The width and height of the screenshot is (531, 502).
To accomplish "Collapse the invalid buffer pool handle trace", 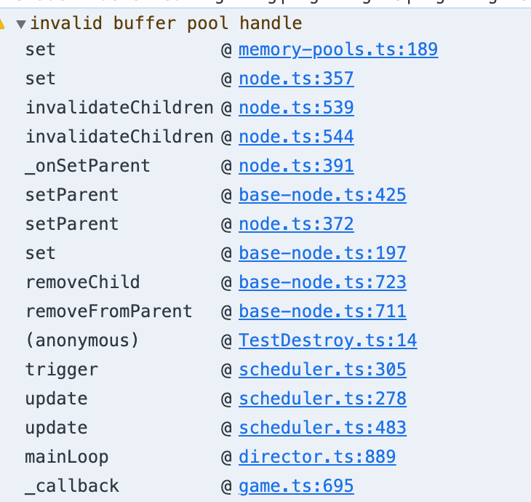I will pyautogui.click(x=21, y=23).
